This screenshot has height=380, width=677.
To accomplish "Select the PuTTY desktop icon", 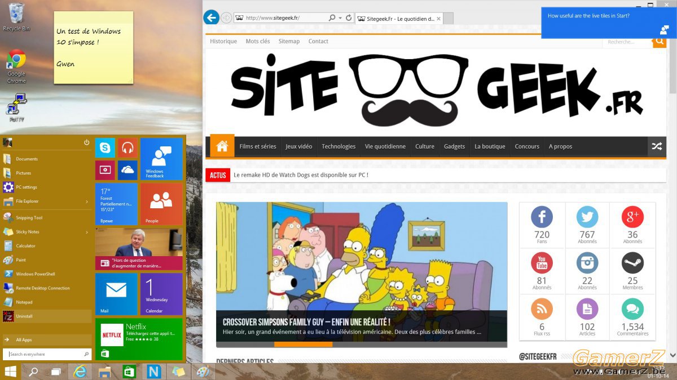I will tap(16, 107).
